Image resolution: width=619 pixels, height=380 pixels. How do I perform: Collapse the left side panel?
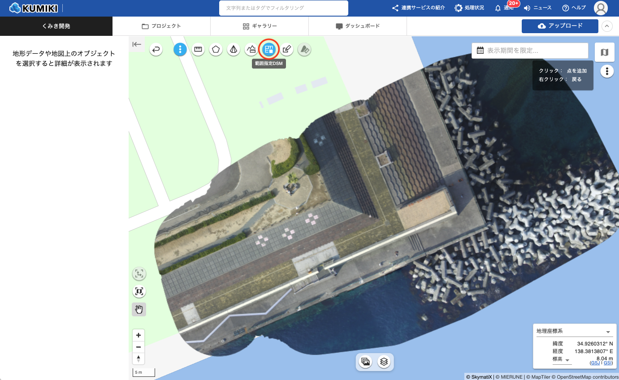tap(137, 44)
